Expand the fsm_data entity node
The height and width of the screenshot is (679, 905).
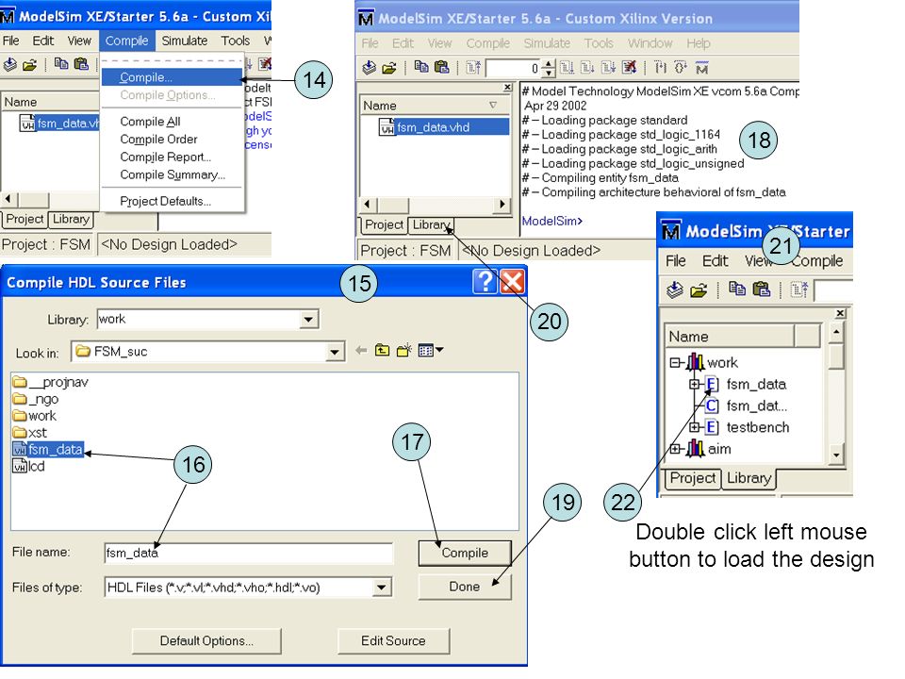click(695, 384)
